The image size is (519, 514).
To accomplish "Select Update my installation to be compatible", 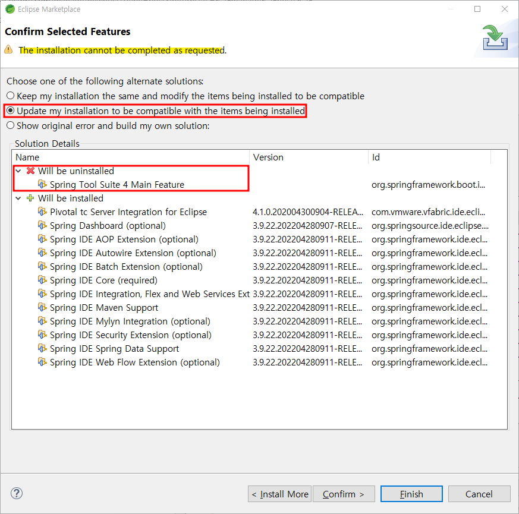I will coord(156,111).
